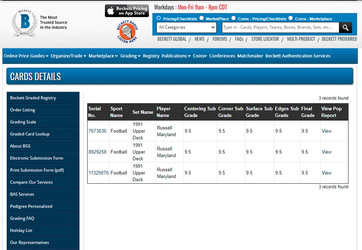Viewport: 362px width, 250px height.
Task: Open the FORUMS link
Action: [x=220, y=39]
